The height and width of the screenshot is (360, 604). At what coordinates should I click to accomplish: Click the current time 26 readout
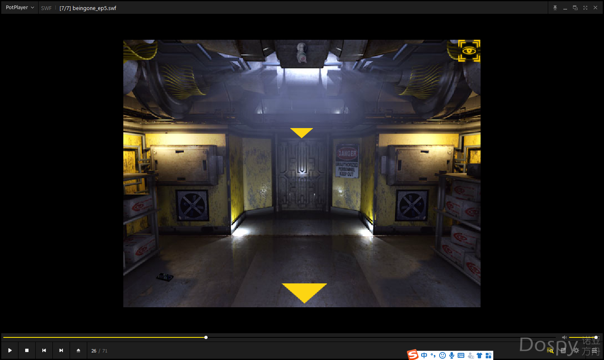pyautogui.click(x=94, y=351)
